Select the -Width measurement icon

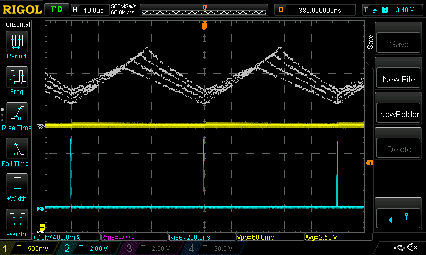[x=16, y=220]
